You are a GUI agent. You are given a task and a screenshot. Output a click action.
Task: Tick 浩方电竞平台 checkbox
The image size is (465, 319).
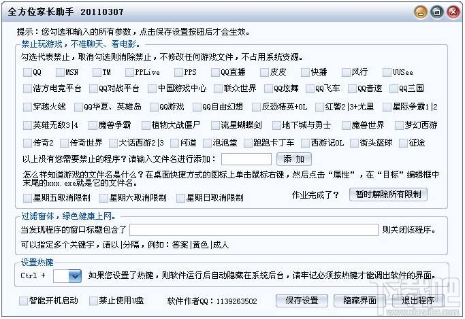[27, 88]
